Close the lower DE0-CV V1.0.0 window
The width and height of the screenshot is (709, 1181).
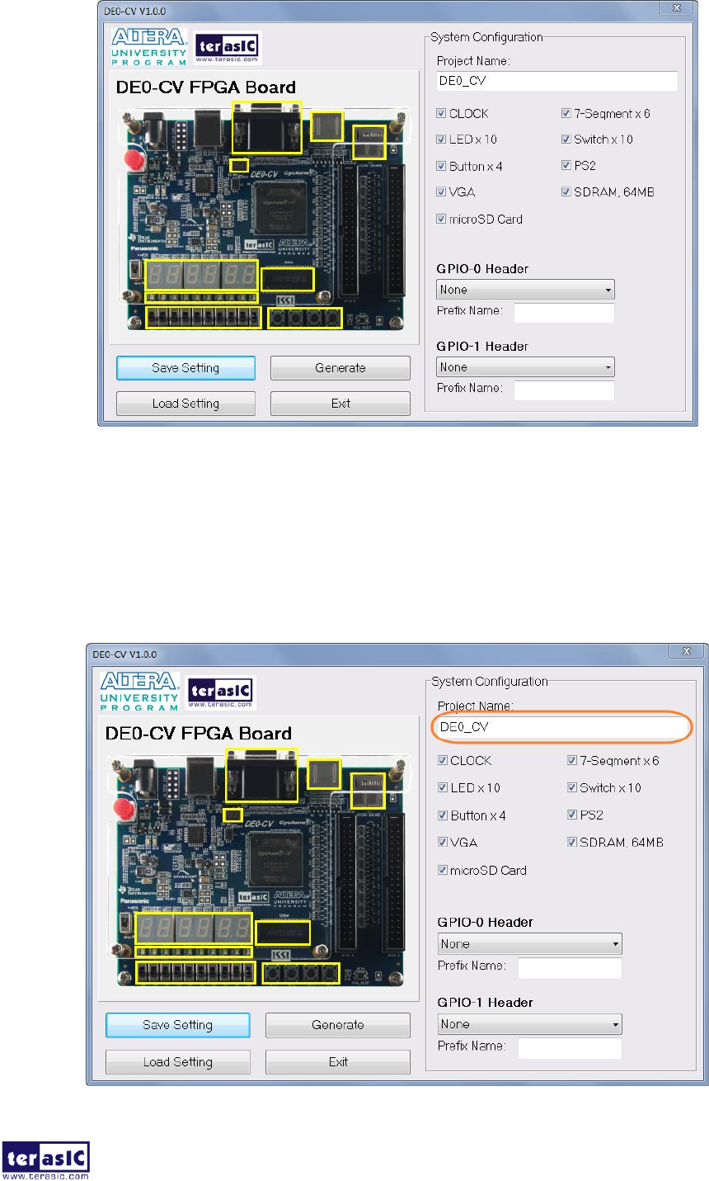pos(686,652)
